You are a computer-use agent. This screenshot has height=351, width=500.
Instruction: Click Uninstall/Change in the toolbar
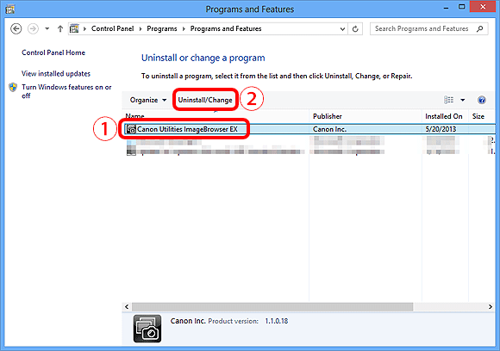(x=205, y=100)
